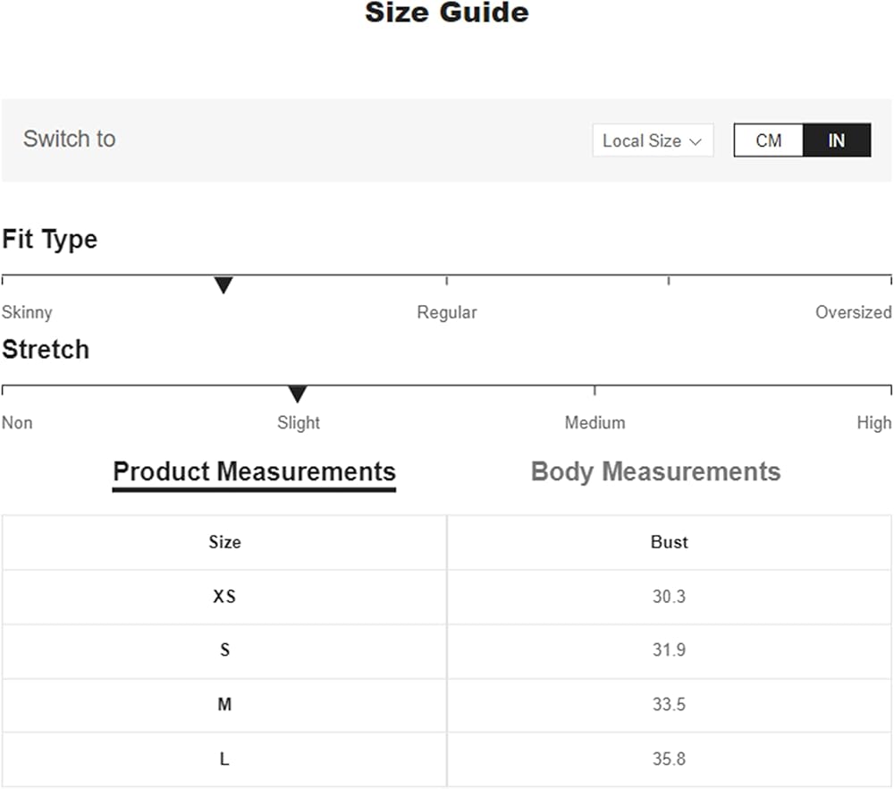Click the Bust column header
Viewport: 894px width, 789px height.
[669, 542]
